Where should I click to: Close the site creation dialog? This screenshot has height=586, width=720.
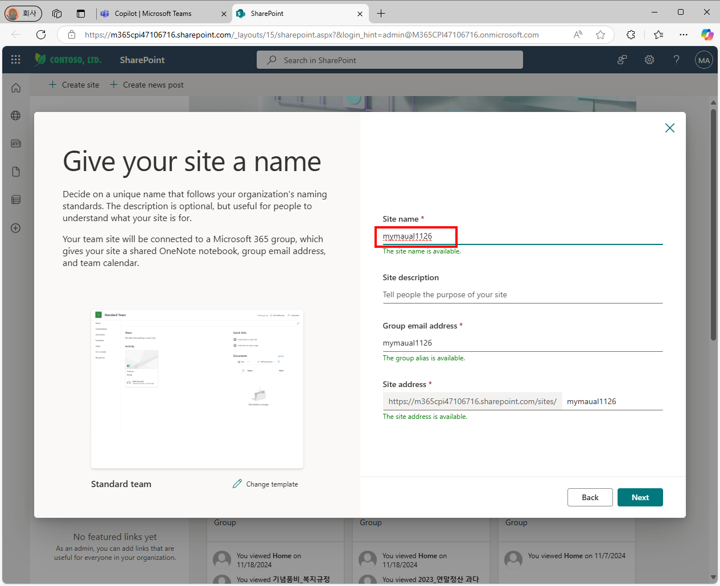click(670, 128)
